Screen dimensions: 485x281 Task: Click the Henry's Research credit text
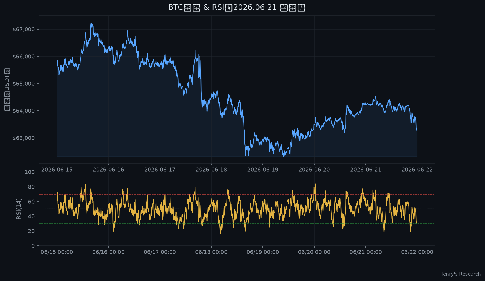pyautogui.click(x=460, y=274)
